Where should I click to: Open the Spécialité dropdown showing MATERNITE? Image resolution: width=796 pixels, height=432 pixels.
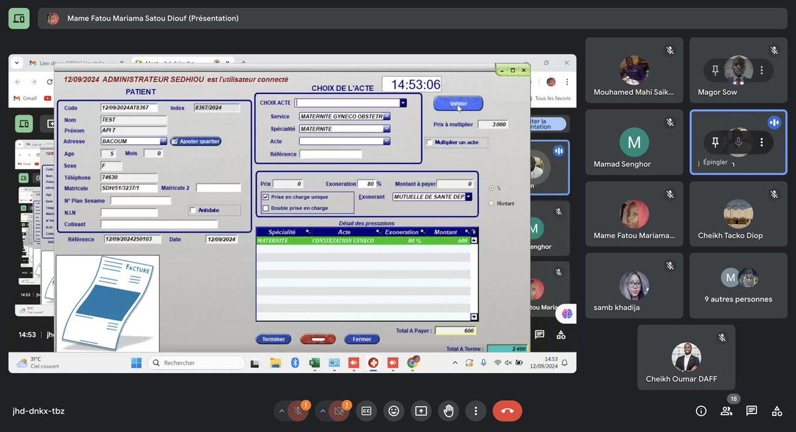click(x=387, y=129)
